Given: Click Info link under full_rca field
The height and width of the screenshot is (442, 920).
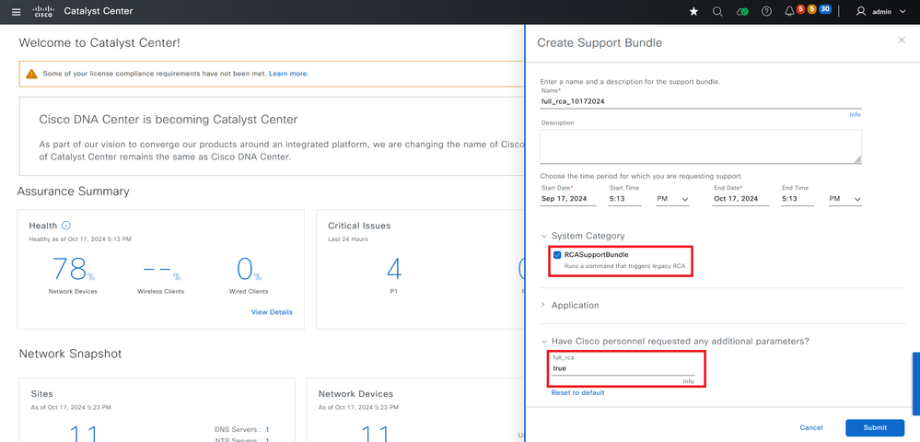Looking at the screenshot, I should point(688,381).
